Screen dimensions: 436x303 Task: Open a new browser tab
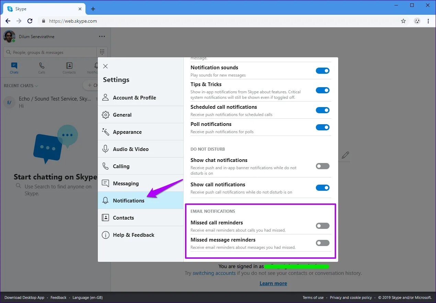[x=93, y=9]
